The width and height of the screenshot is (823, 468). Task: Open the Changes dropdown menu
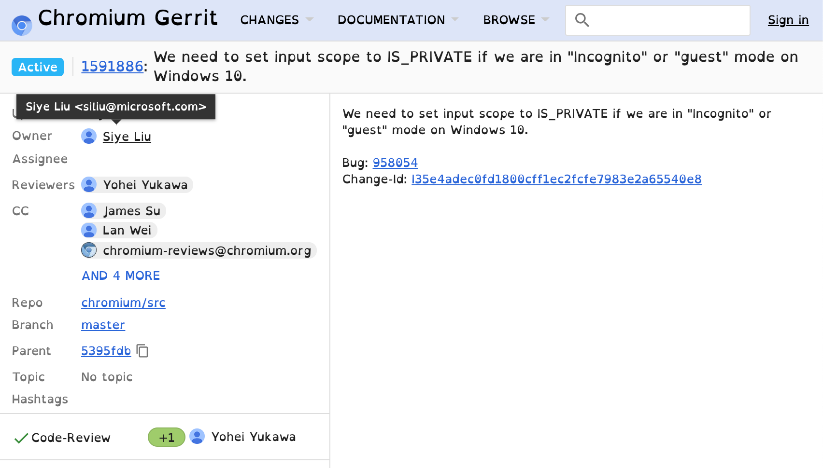click(x=276, y=20)
